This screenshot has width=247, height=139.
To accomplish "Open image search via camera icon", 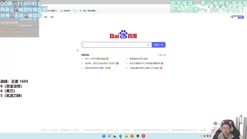I will point(148,45).
